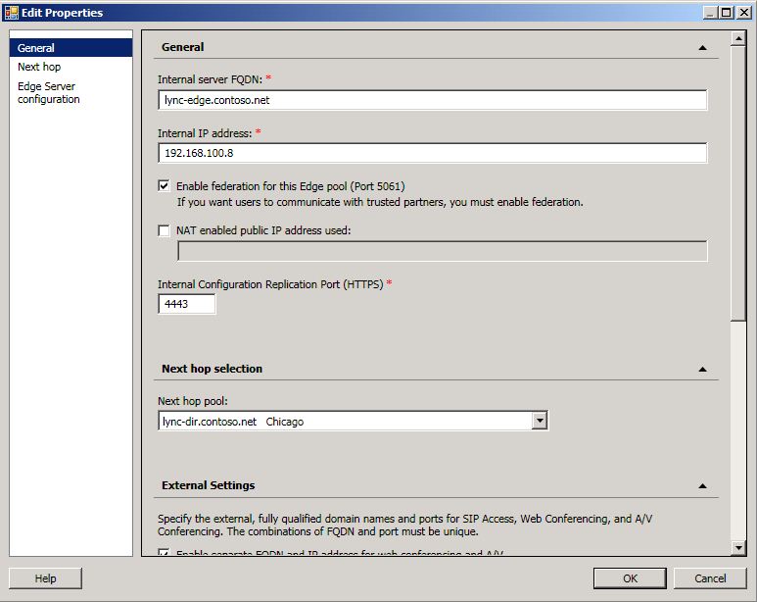The image size is (757, 602).
Task: Click the NAT public IP address text box
Action: (443, 251)
